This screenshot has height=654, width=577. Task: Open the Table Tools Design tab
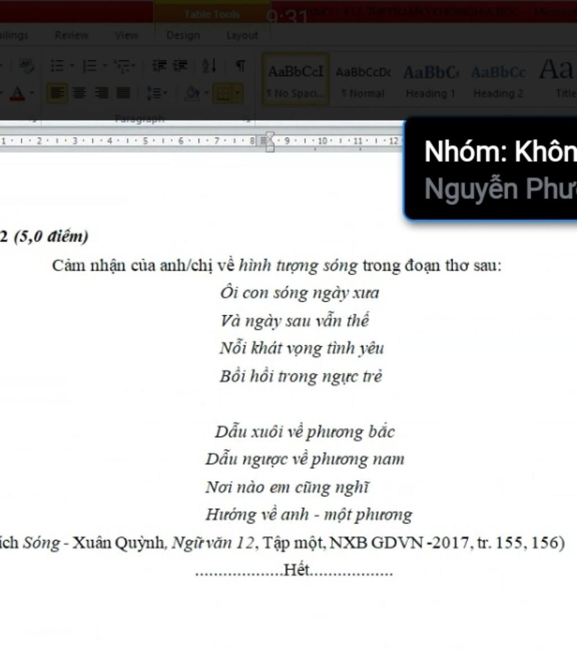[x=183, y=35]
